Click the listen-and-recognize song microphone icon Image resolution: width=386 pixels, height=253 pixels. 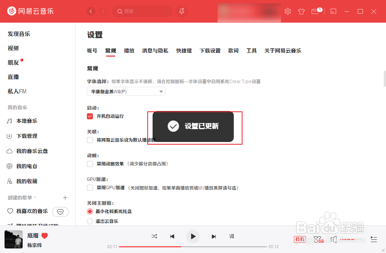[181, 11]
